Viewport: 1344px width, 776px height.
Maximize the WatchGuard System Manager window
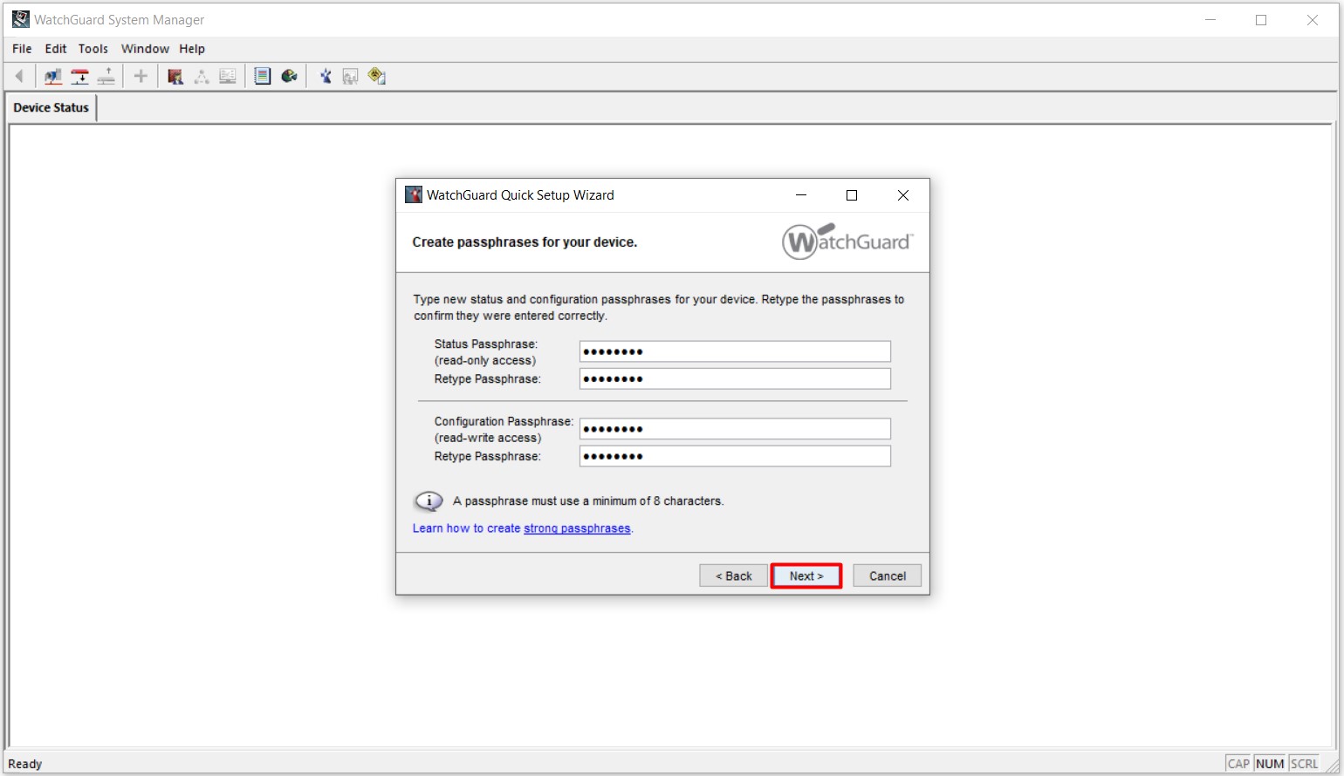(1261, 20)
